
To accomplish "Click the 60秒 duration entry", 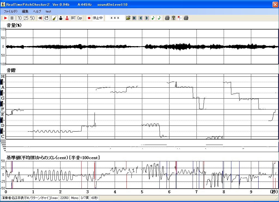I will tap(95, 198).
